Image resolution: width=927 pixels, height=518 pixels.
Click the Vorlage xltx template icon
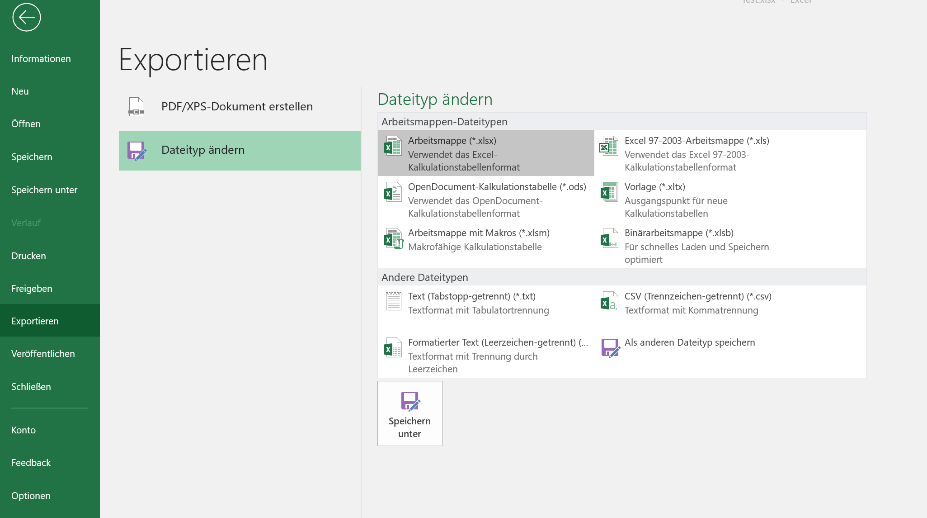(x=609, y=192)
